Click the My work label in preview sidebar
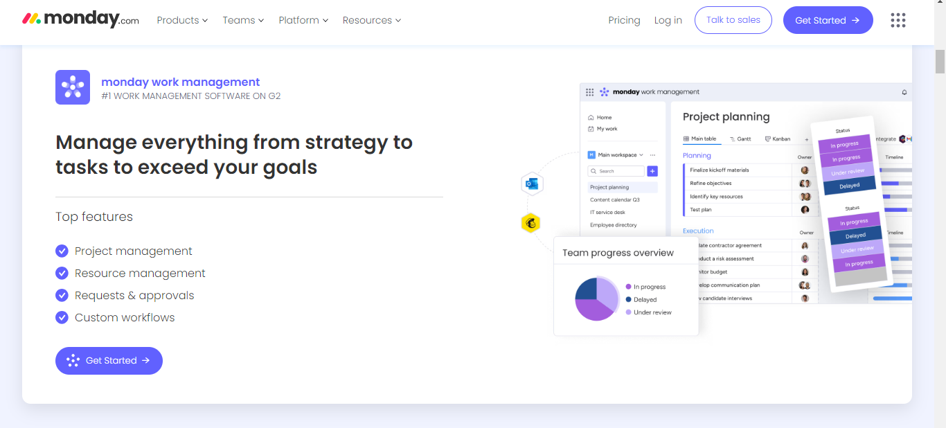946x428 pixels. [x=607, y=129]
